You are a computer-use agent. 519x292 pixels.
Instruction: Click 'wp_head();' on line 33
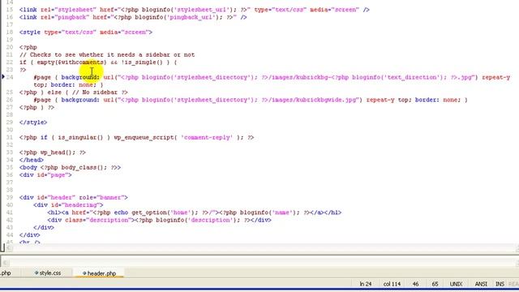point(58,152)
